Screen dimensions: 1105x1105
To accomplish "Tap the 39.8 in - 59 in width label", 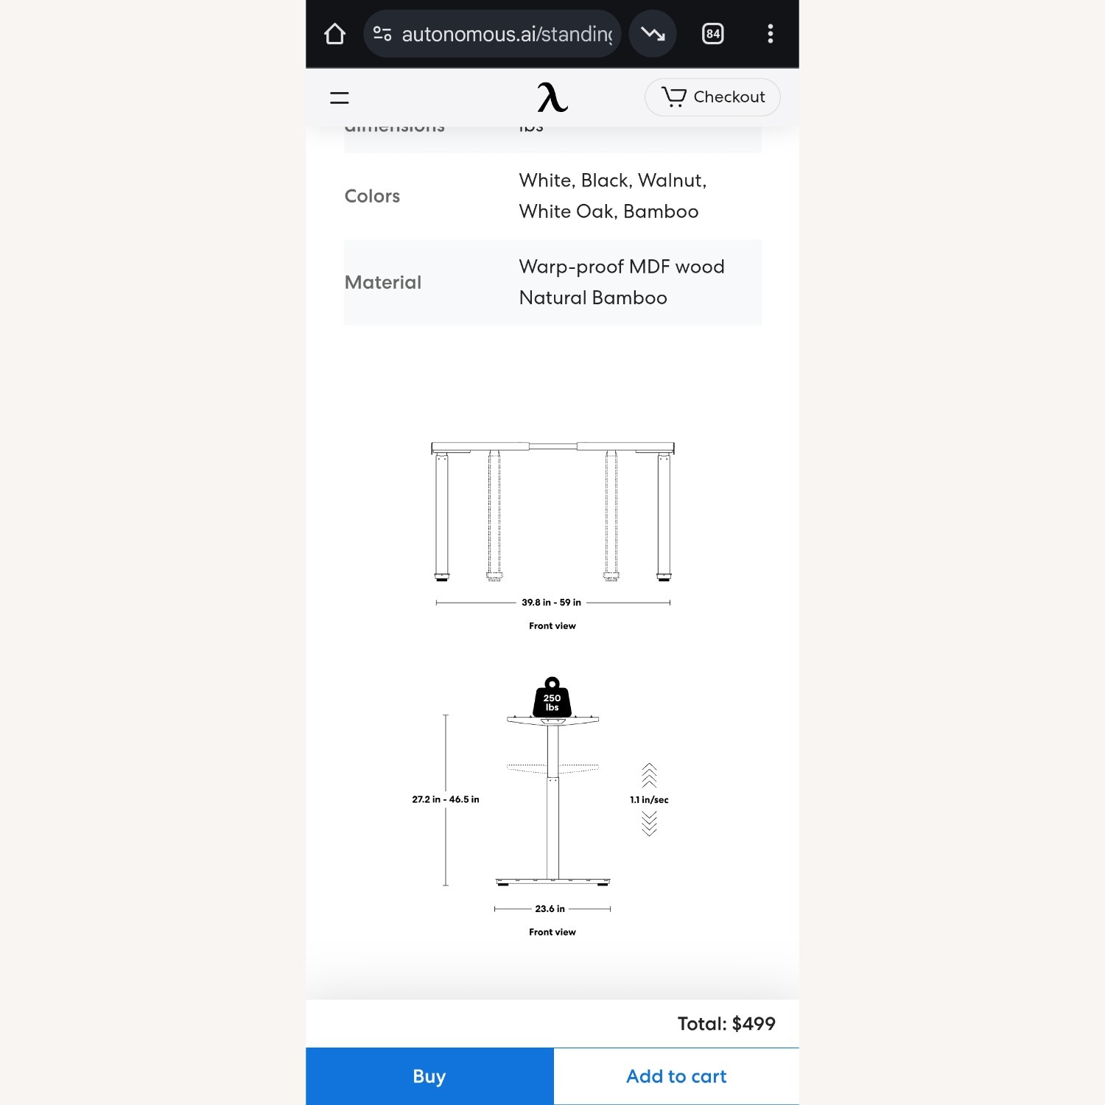I will 551,603.
